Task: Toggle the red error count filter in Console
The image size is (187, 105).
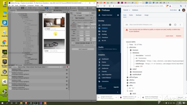Action: point(67,67)
